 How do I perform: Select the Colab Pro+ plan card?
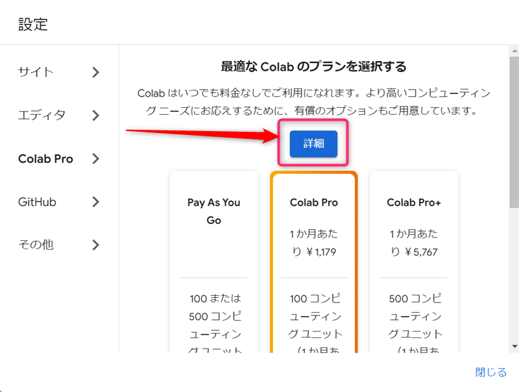(x=414, y=260)
